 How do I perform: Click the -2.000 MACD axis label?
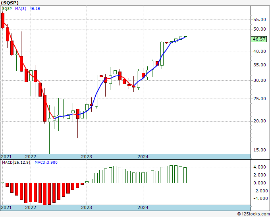[x=260, y=191]
